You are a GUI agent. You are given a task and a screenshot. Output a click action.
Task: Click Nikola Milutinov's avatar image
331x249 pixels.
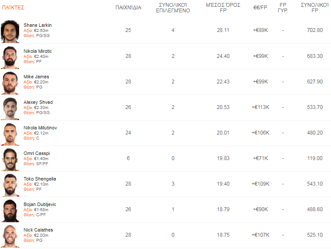tap(10, 133)
